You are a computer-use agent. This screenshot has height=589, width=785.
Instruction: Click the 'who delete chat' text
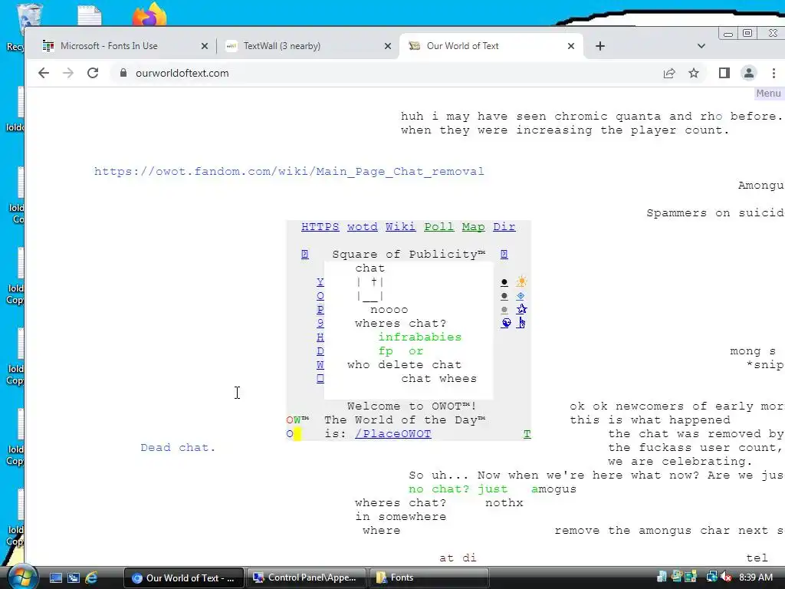(x=405, y=364)
